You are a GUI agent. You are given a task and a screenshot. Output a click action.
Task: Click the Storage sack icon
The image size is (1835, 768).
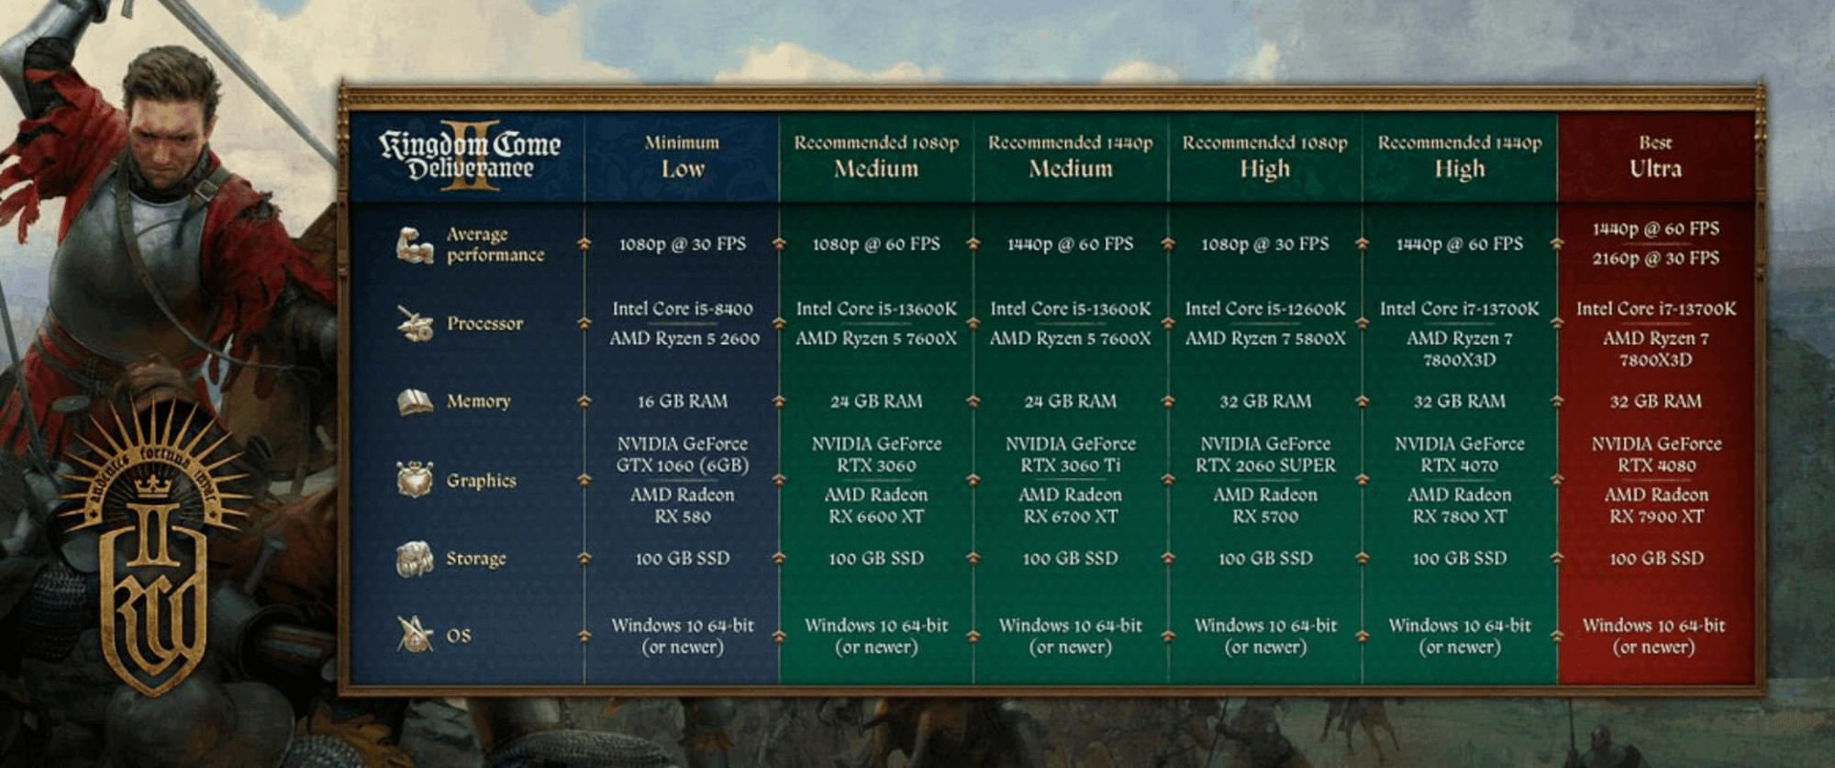(415, 559)
